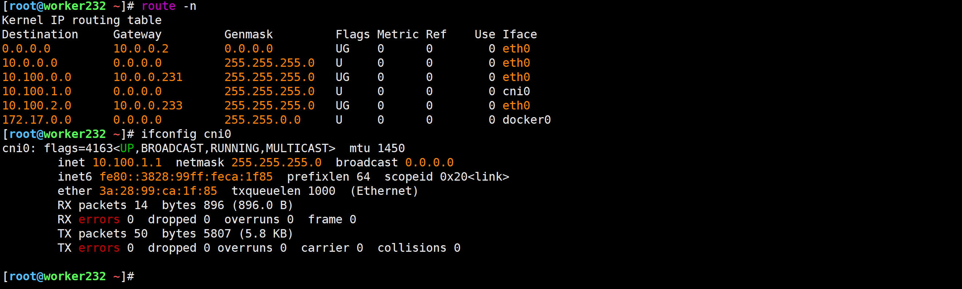Click 'eth0' in the 10.100.2.0 route row
The image size is (962, 289).
(516, 105)
